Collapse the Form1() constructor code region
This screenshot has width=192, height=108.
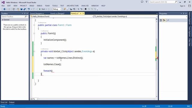tap(34, 33)
